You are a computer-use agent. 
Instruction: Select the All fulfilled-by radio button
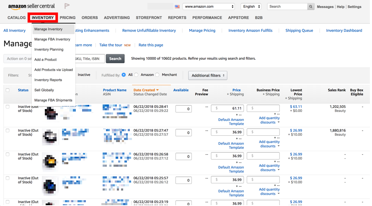124,75
